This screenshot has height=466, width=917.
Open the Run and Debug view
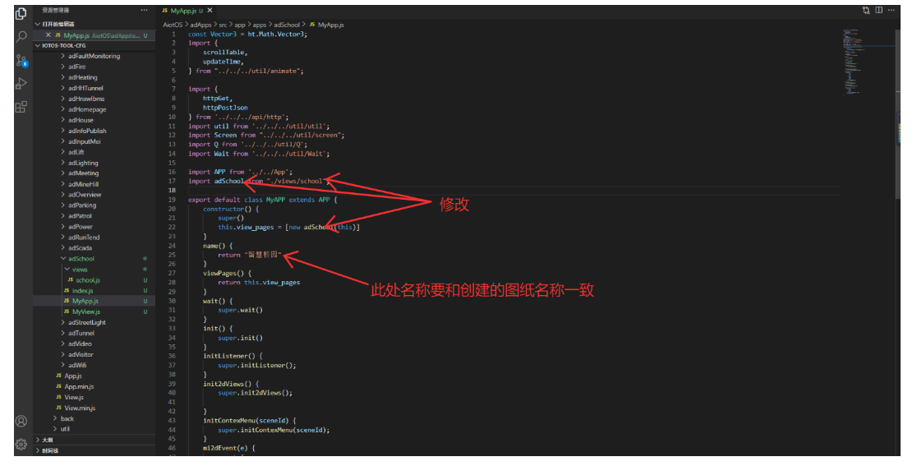click(21, 83)
